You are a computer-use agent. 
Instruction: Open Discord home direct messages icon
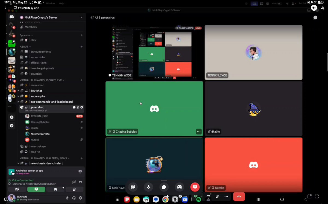point(12,17)
